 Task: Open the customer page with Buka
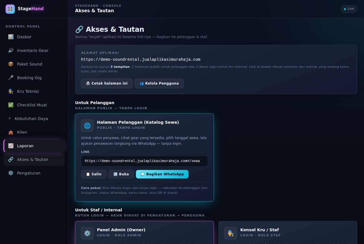coord(121,174)
